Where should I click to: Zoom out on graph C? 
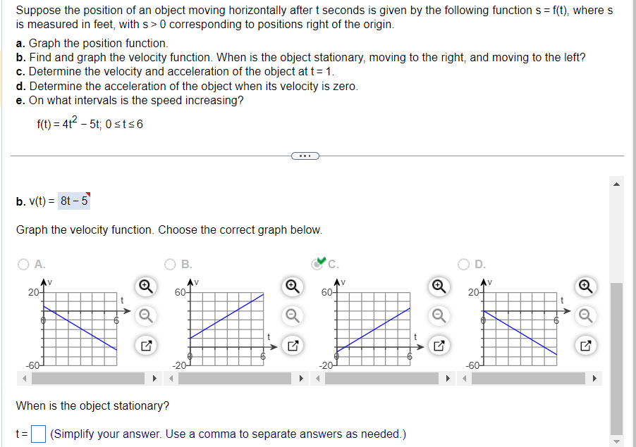click(x=439, y=315)
